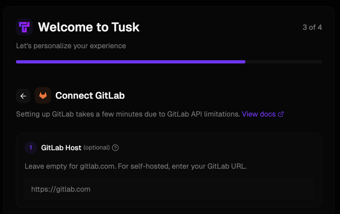The height and width of the screenshot is (214, 340).
Task: Click the back arrow button
Action: [23, 96]
